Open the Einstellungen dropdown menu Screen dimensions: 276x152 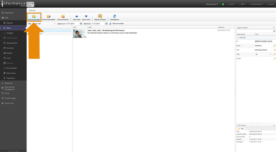tap(256, 4)
